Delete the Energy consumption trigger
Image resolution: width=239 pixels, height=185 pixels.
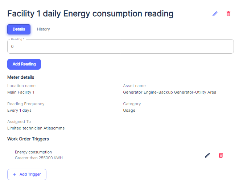click(221, 155)
